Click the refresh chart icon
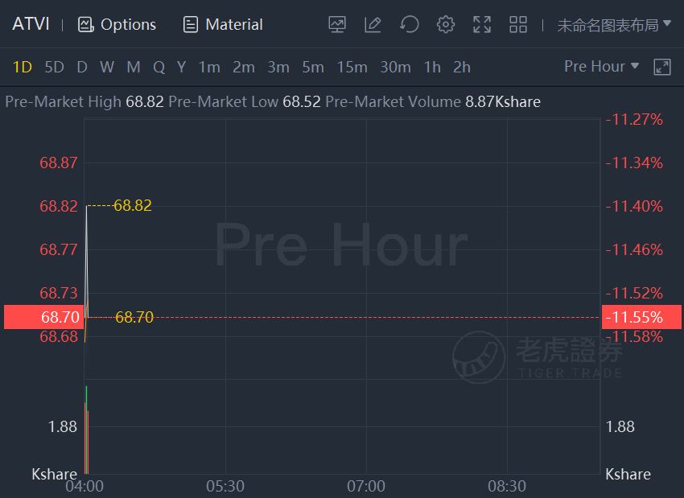Screen dimensions: 684x498 click(x=409, y=24)
